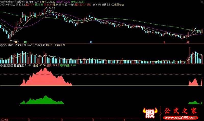Click the turnover rate 换5.68%
Viewport: 204px width, 121px height.
[x=96, y=5]
